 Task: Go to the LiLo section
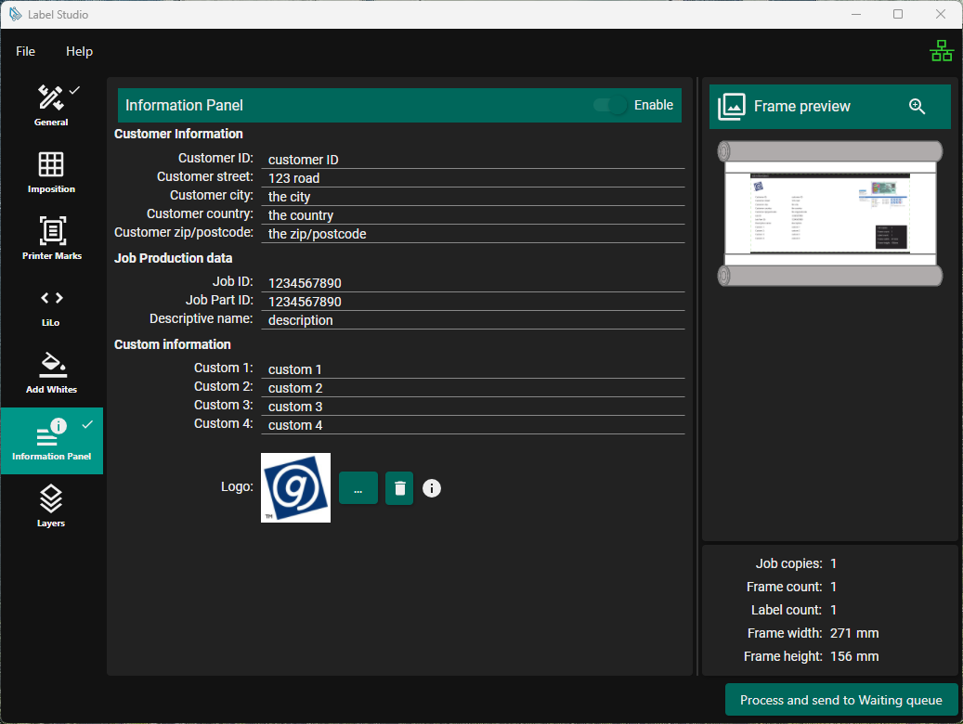pos(51,305)
